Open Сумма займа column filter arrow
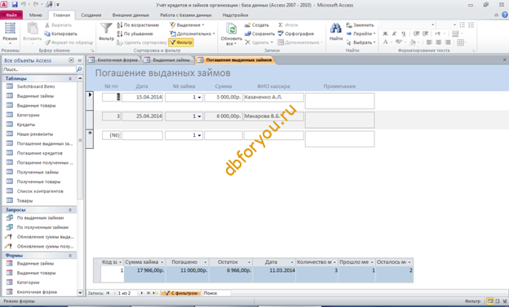This screenshot has width=509, height=307. click(162, 262)
